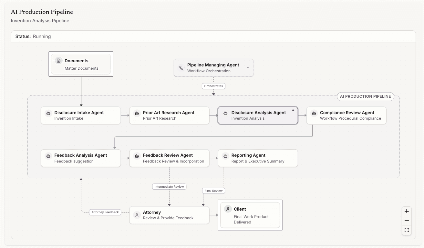Image resolution: width=424 pixels, height=248 pixels.
Task: Click the Pipeline Managing Agent workflow icon
Action: click(181, 68)
